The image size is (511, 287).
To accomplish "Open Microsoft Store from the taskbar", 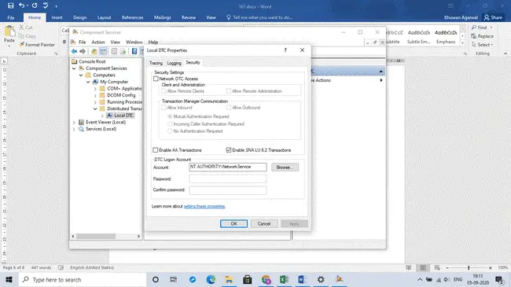I will pos(248,279).
